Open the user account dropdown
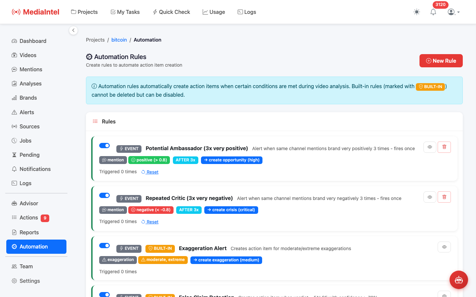 (453, 12)
